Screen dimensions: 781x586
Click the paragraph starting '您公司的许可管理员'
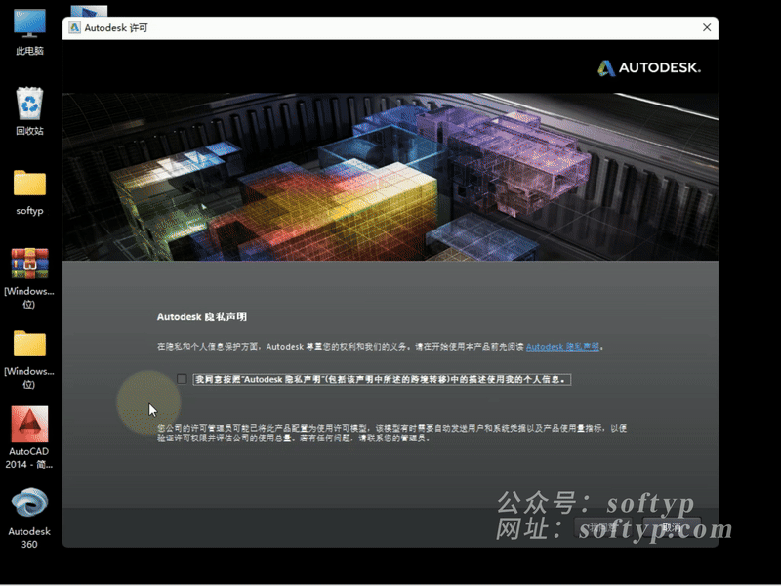pyautogui.click(x=392, y=433)
